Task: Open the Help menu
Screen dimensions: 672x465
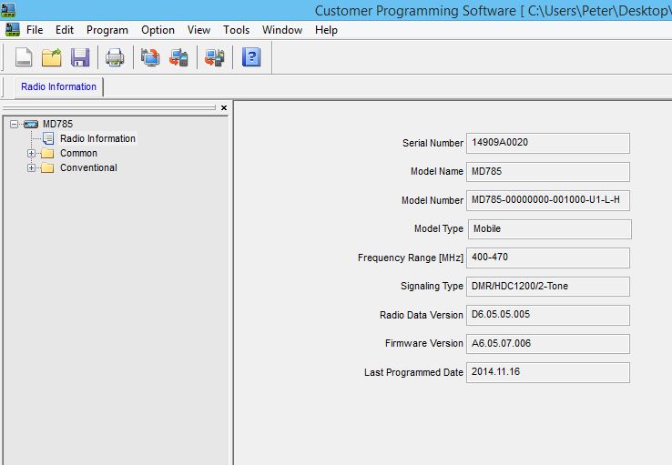Action: click(x=326, y=30)
